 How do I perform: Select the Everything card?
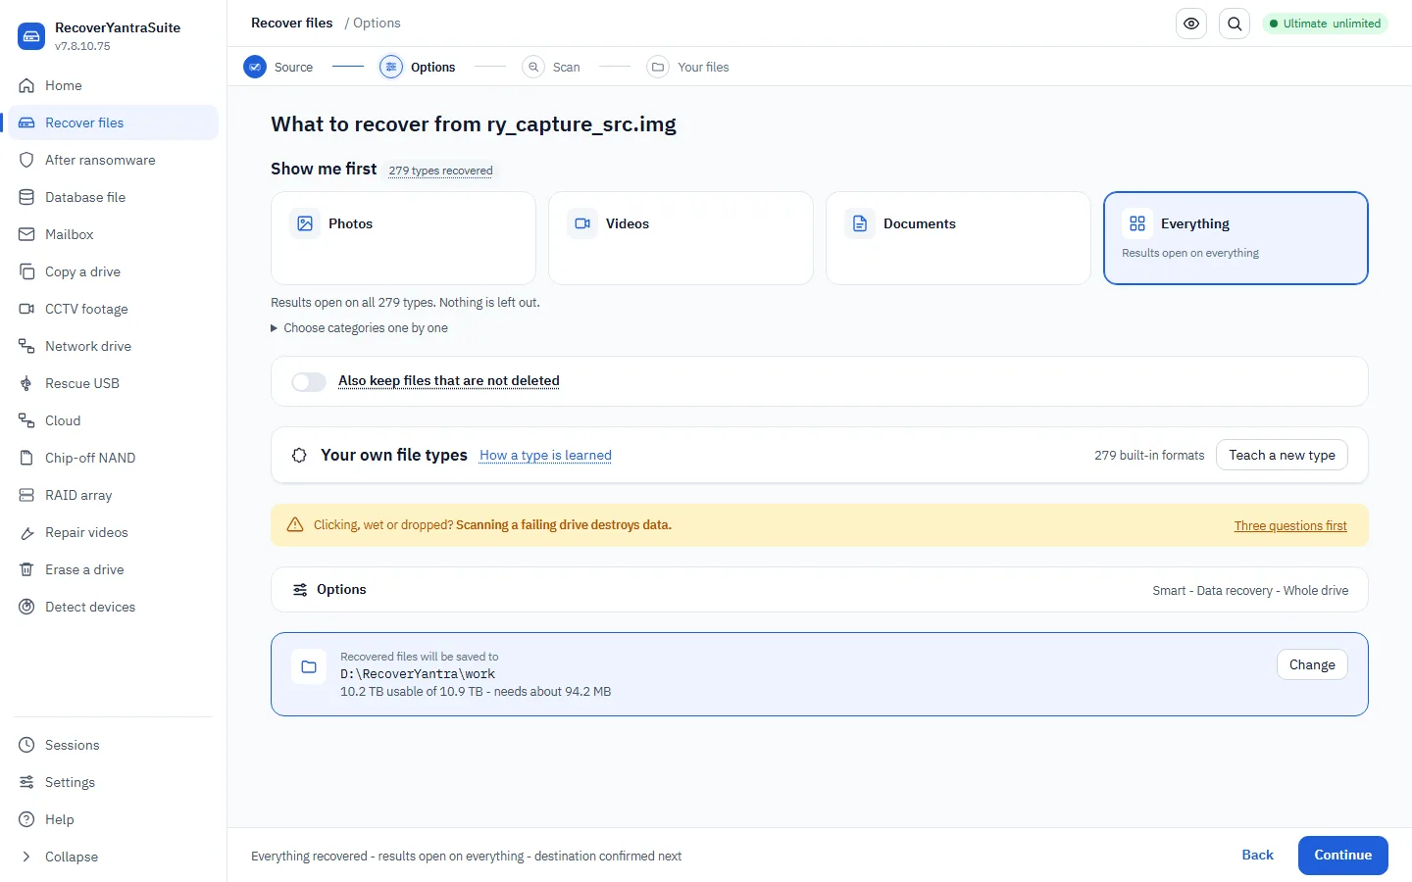[x=1235, y=238]
